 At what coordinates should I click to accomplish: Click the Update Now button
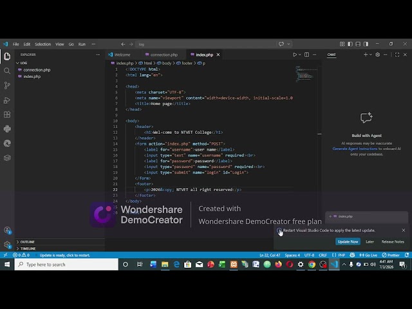tap(348, 241)
